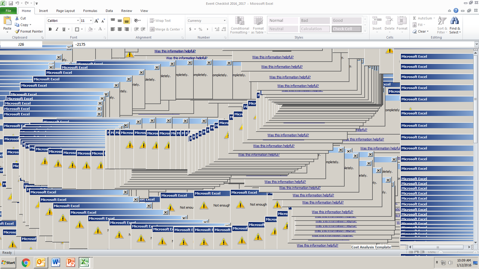This screenshot has width=479, height=269.
Task: Open Sort & Filter options
Action: [442, 25]
